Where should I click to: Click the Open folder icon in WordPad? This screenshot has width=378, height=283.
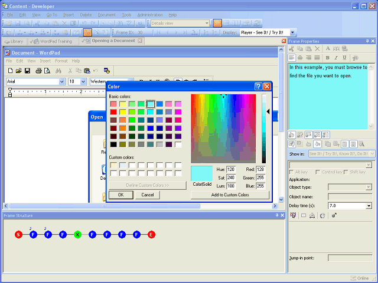point(18,71)
